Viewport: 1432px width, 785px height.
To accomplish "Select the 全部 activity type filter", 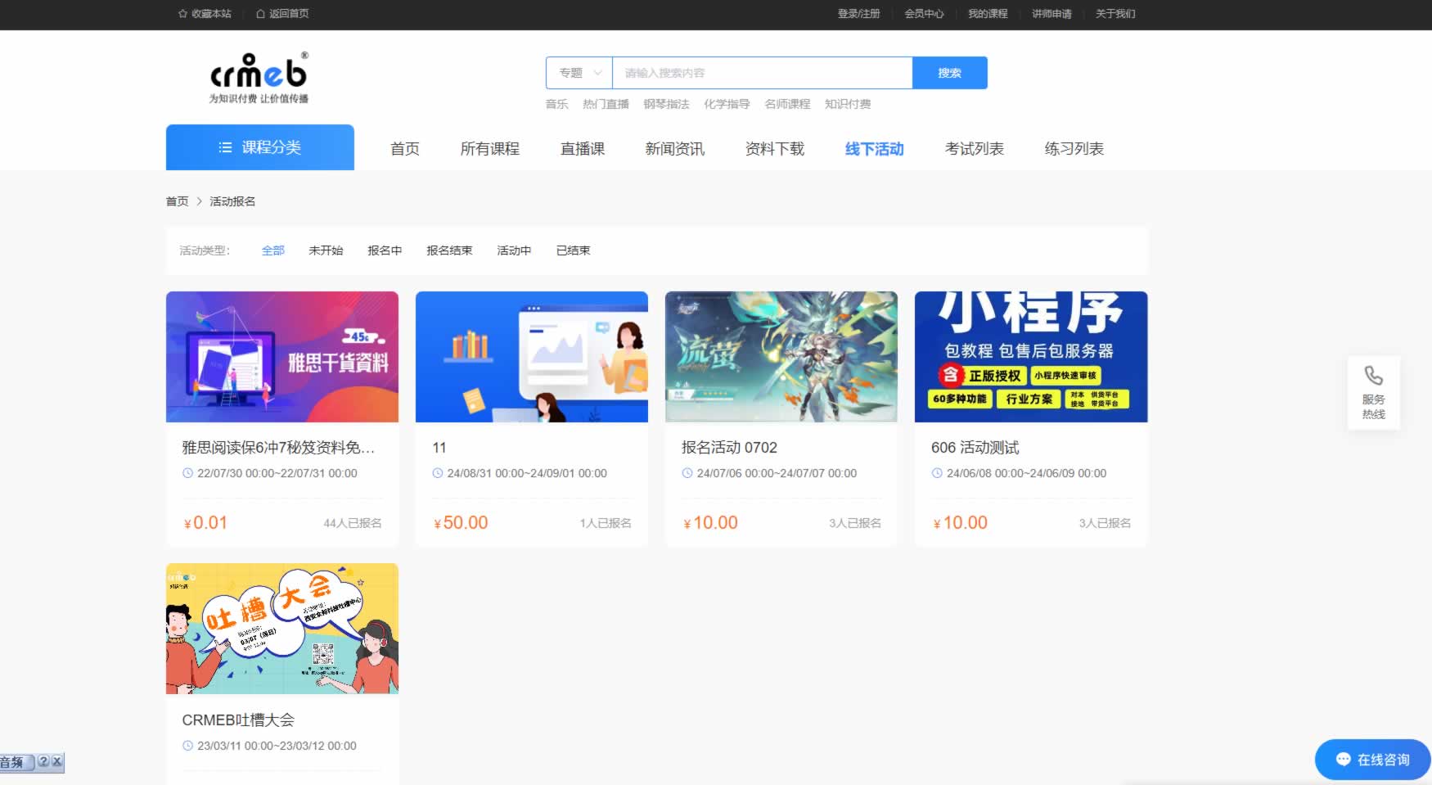I will (272, 250).
